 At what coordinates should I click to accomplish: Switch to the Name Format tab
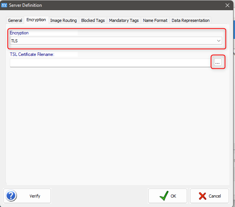click(155, 20)
